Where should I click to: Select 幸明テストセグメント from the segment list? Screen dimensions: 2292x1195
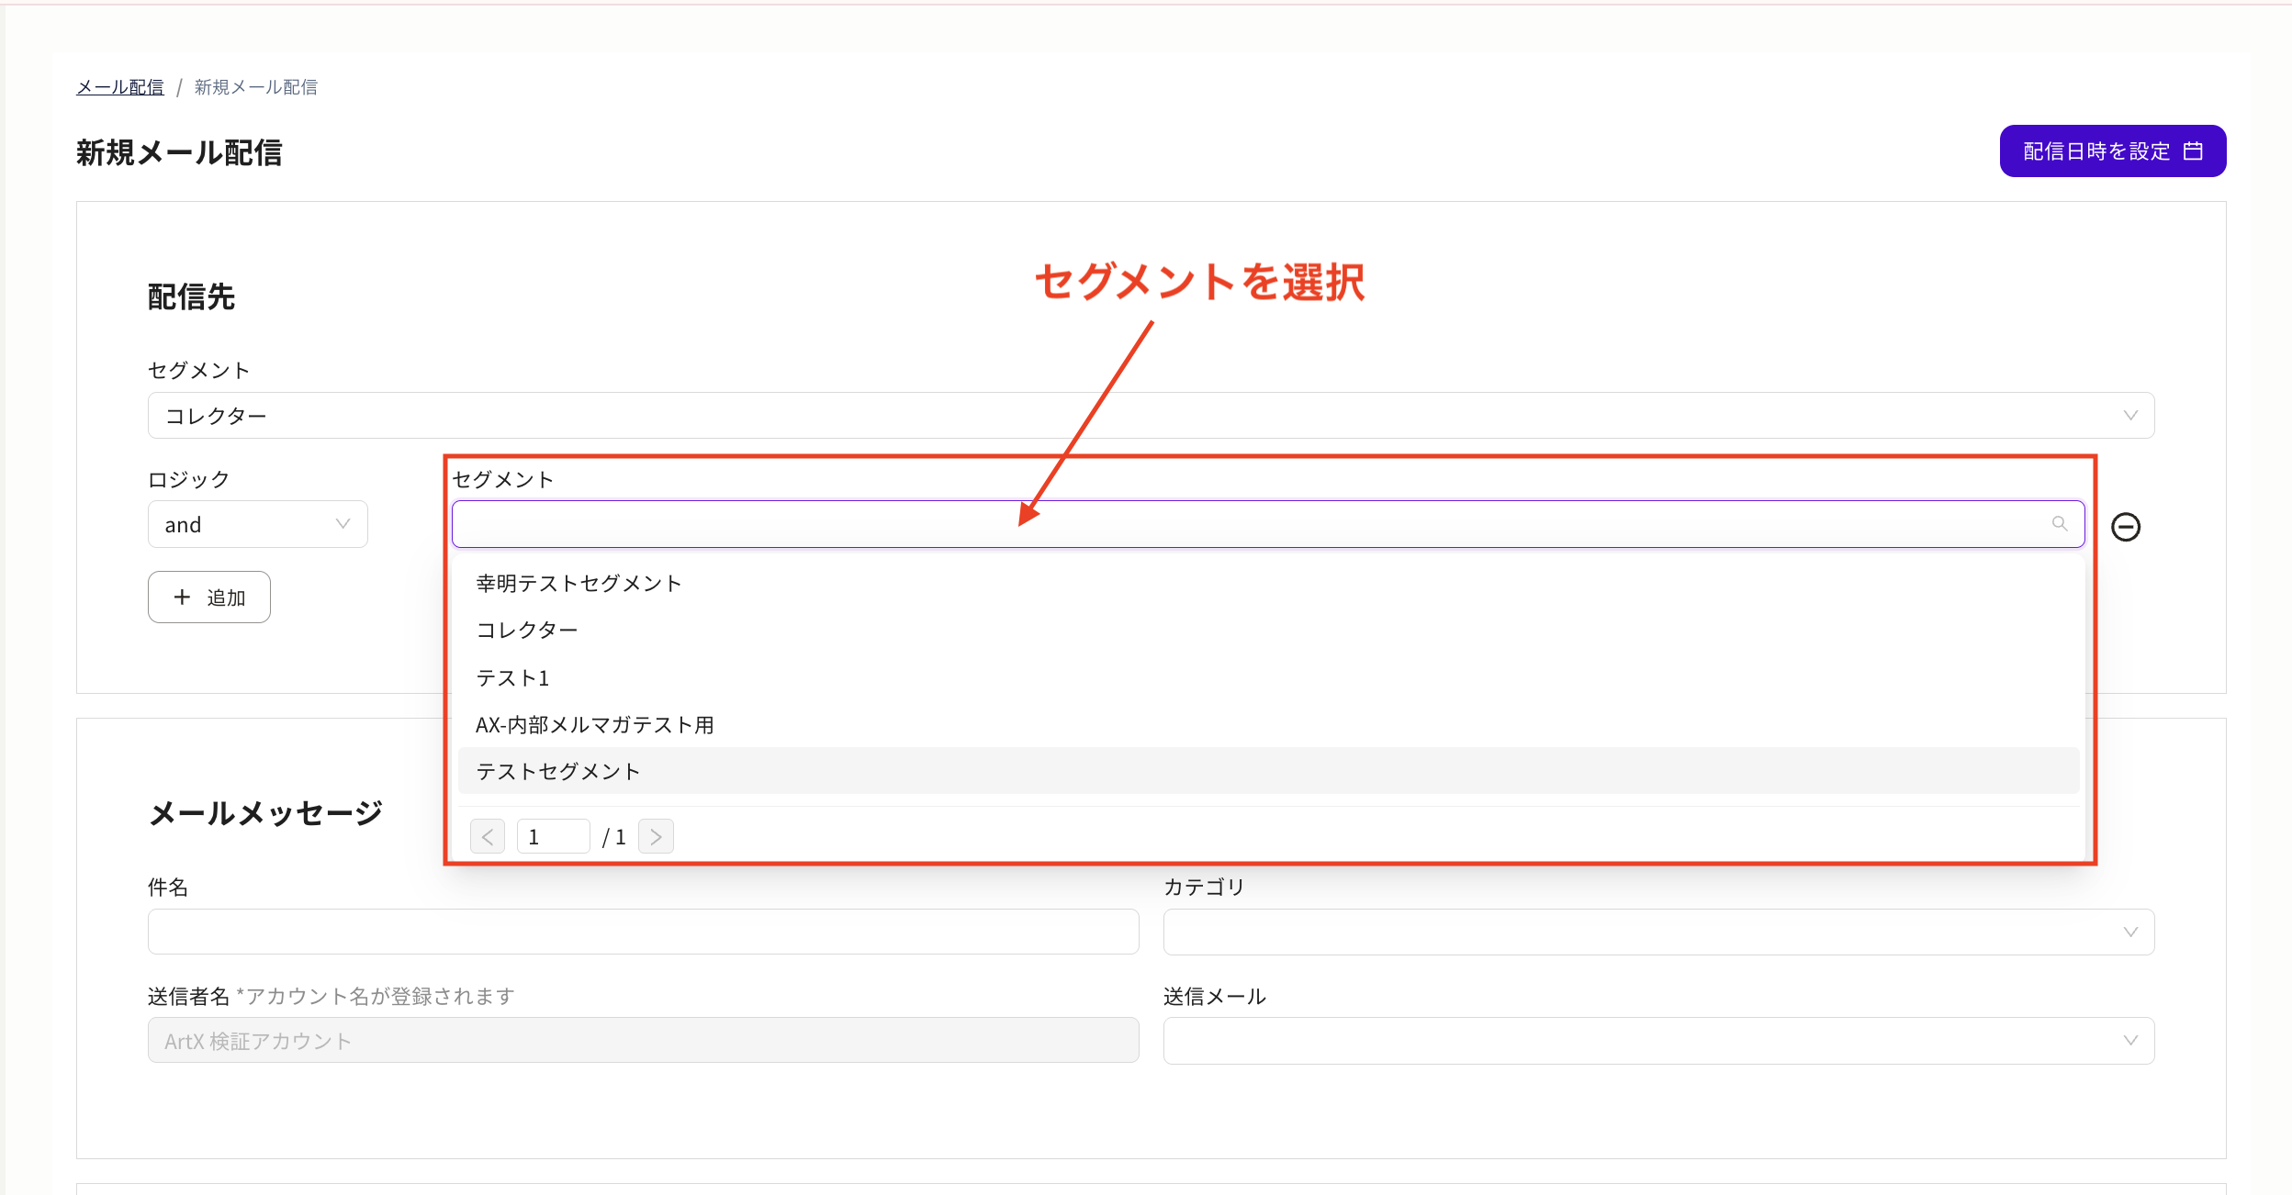click(x=578, y=582)
